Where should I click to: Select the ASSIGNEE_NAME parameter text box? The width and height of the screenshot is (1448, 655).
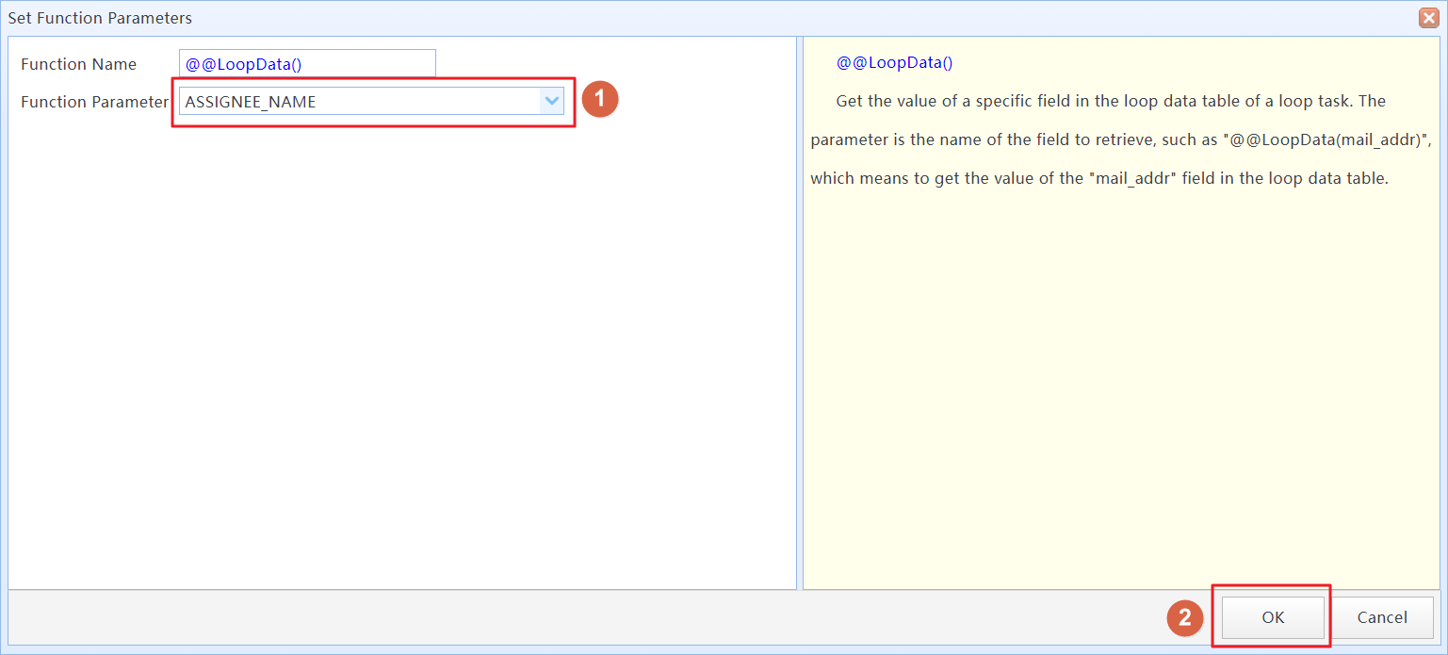pos(359,102)
